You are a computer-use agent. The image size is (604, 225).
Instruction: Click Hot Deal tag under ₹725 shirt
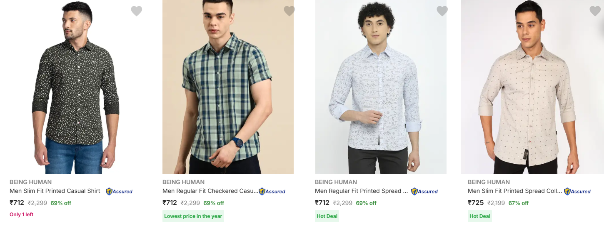(480, 216)
